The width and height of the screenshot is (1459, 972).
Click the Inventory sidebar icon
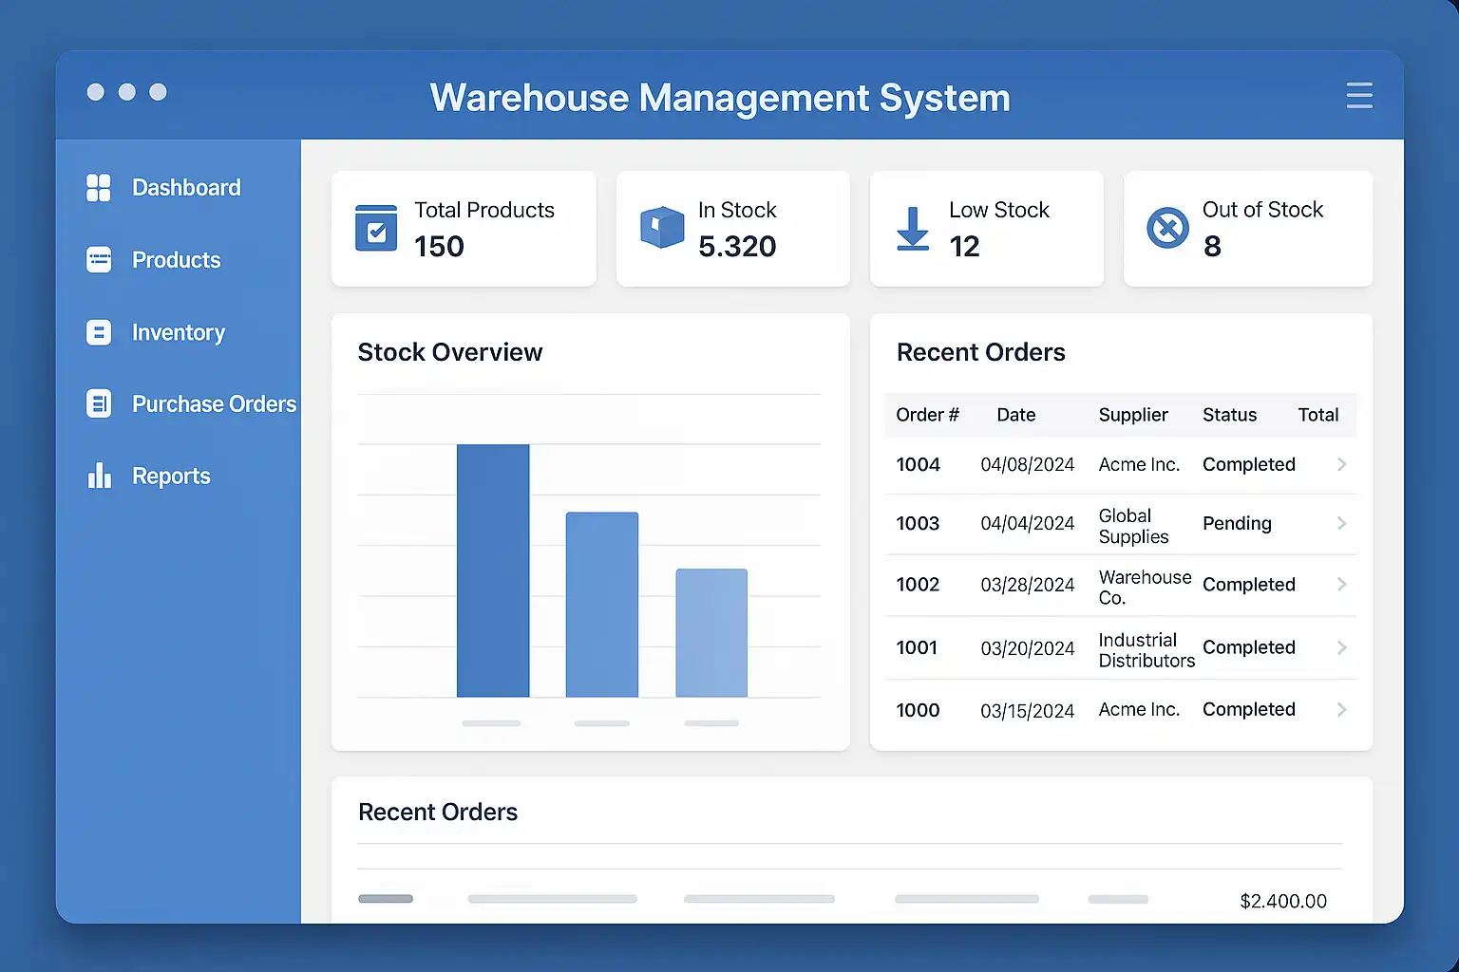(x=99, y=332)
